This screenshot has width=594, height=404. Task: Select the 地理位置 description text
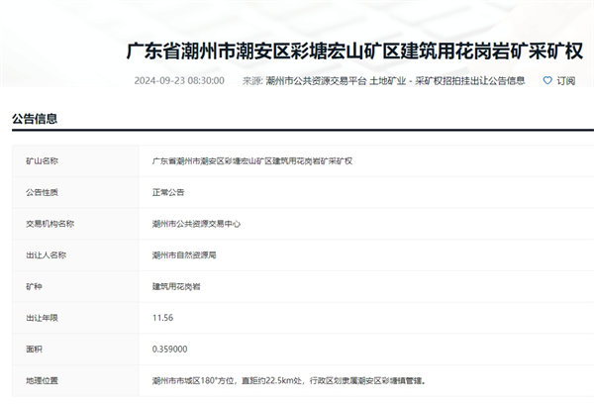[x=288, y=379]
